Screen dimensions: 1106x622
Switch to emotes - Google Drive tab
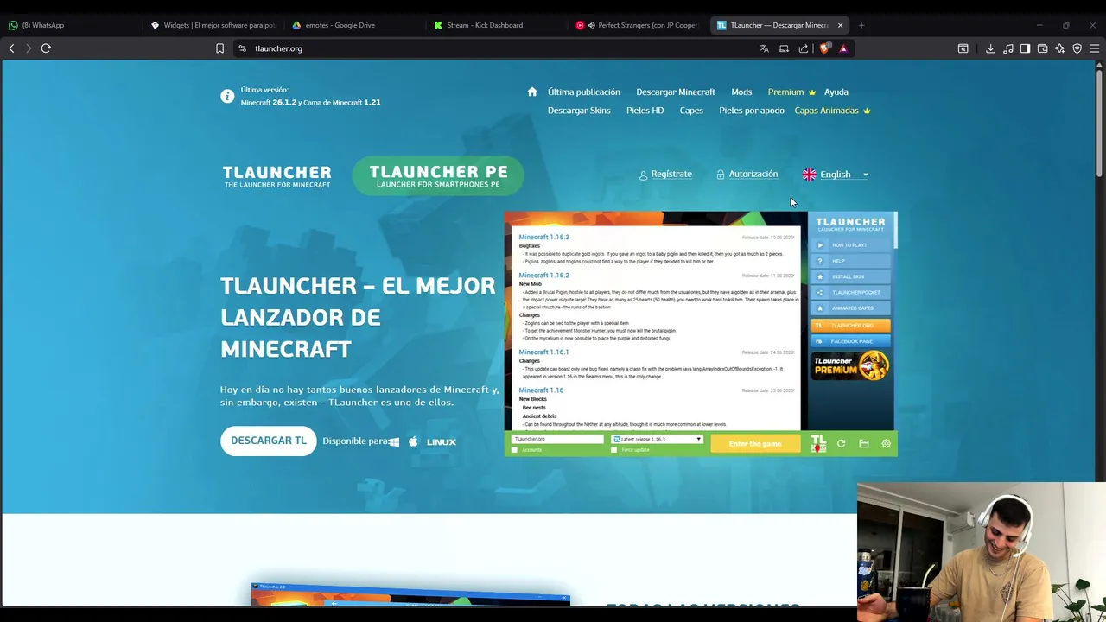click(x=355, y=25)
